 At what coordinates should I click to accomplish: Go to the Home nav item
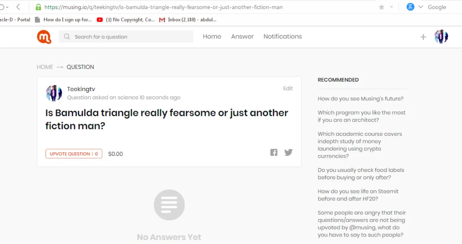click(x=212, y=36)
